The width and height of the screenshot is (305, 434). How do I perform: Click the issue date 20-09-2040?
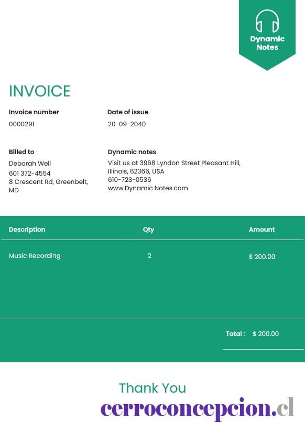click(127, 124)
